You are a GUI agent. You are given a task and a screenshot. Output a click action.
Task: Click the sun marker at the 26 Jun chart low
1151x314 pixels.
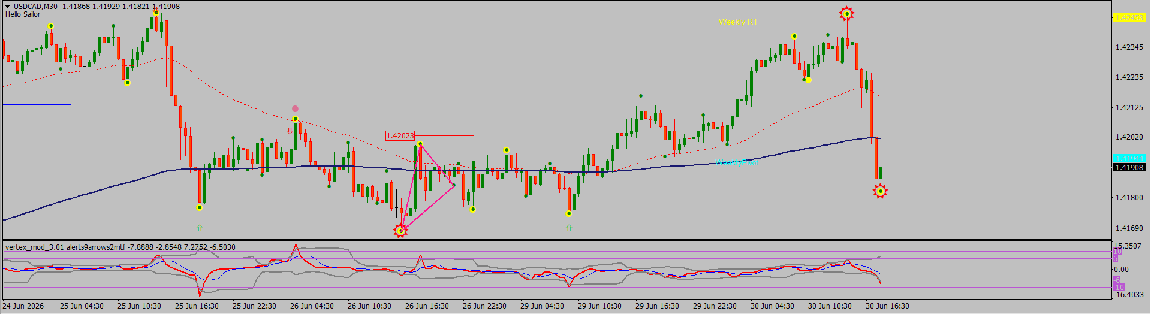point(400,231)
